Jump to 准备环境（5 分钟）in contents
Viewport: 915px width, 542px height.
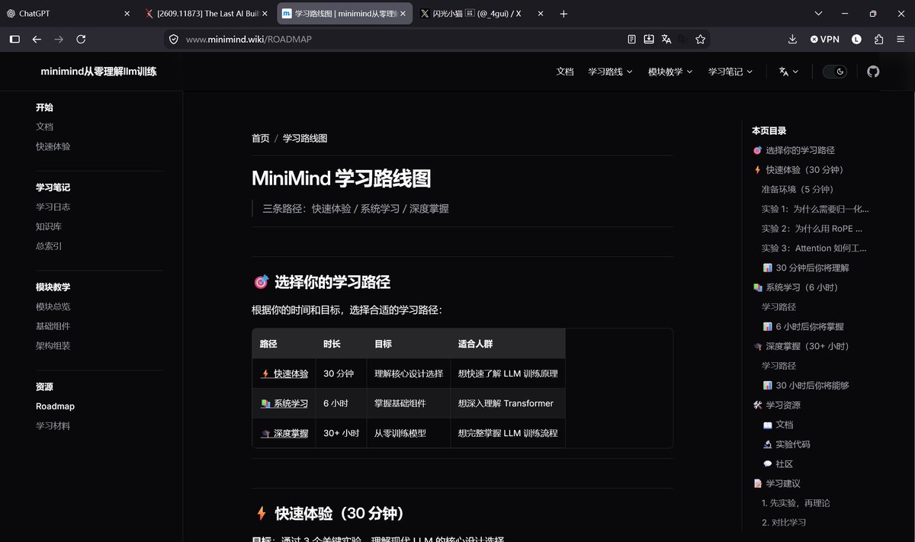click(798, 189)
